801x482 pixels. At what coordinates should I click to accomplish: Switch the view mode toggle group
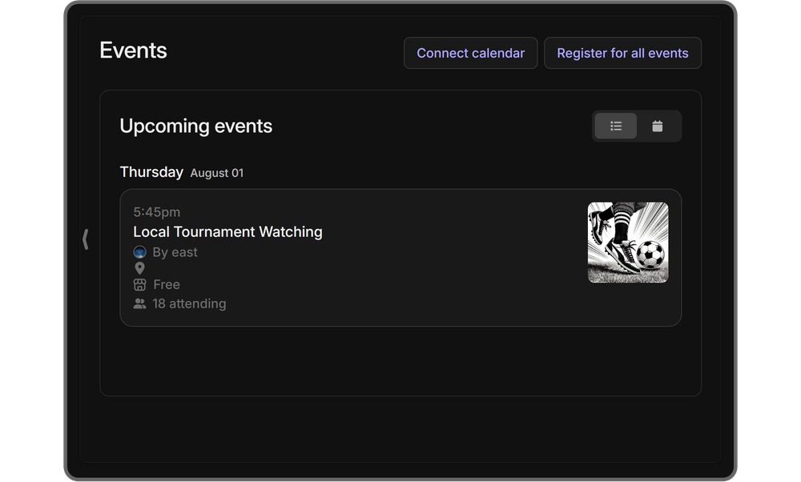point(637,126)
